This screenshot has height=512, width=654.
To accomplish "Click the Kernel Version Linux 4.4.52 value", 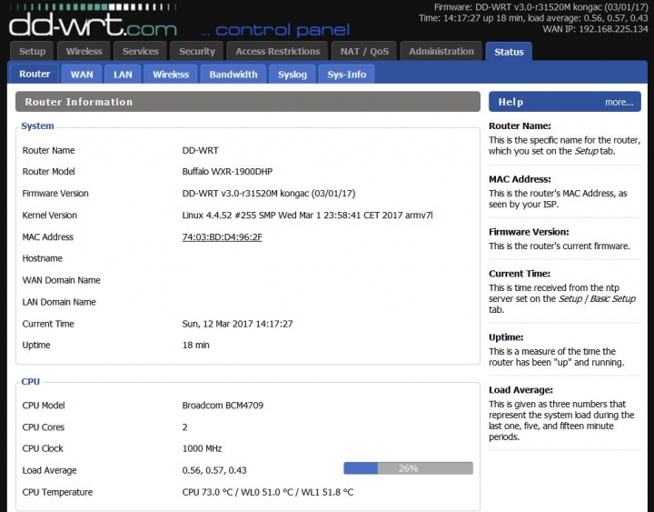I will [x=307, y=216].
